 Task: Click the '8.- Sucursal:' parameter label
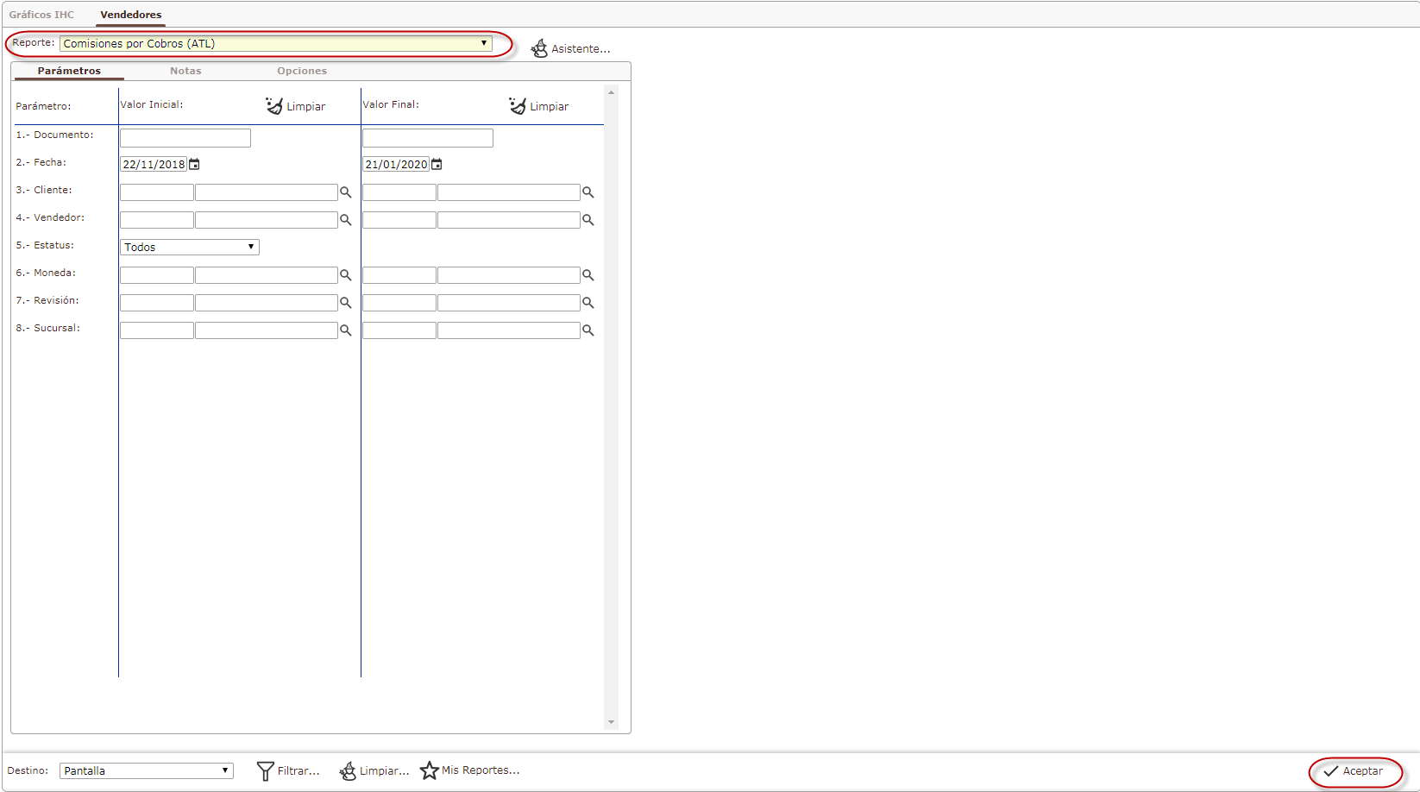(x=47, y=328)
